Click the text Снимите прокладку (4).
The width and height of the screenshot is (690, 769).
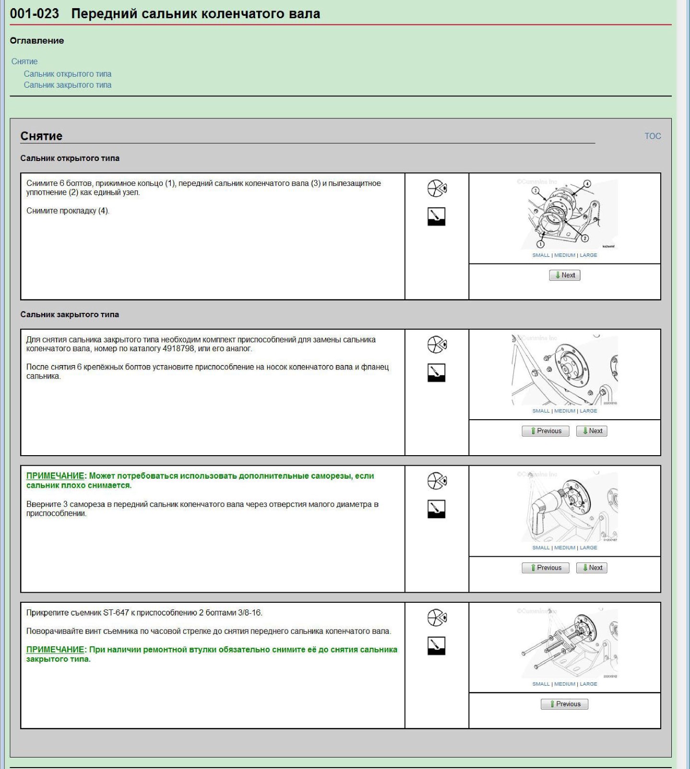[68, 211]
